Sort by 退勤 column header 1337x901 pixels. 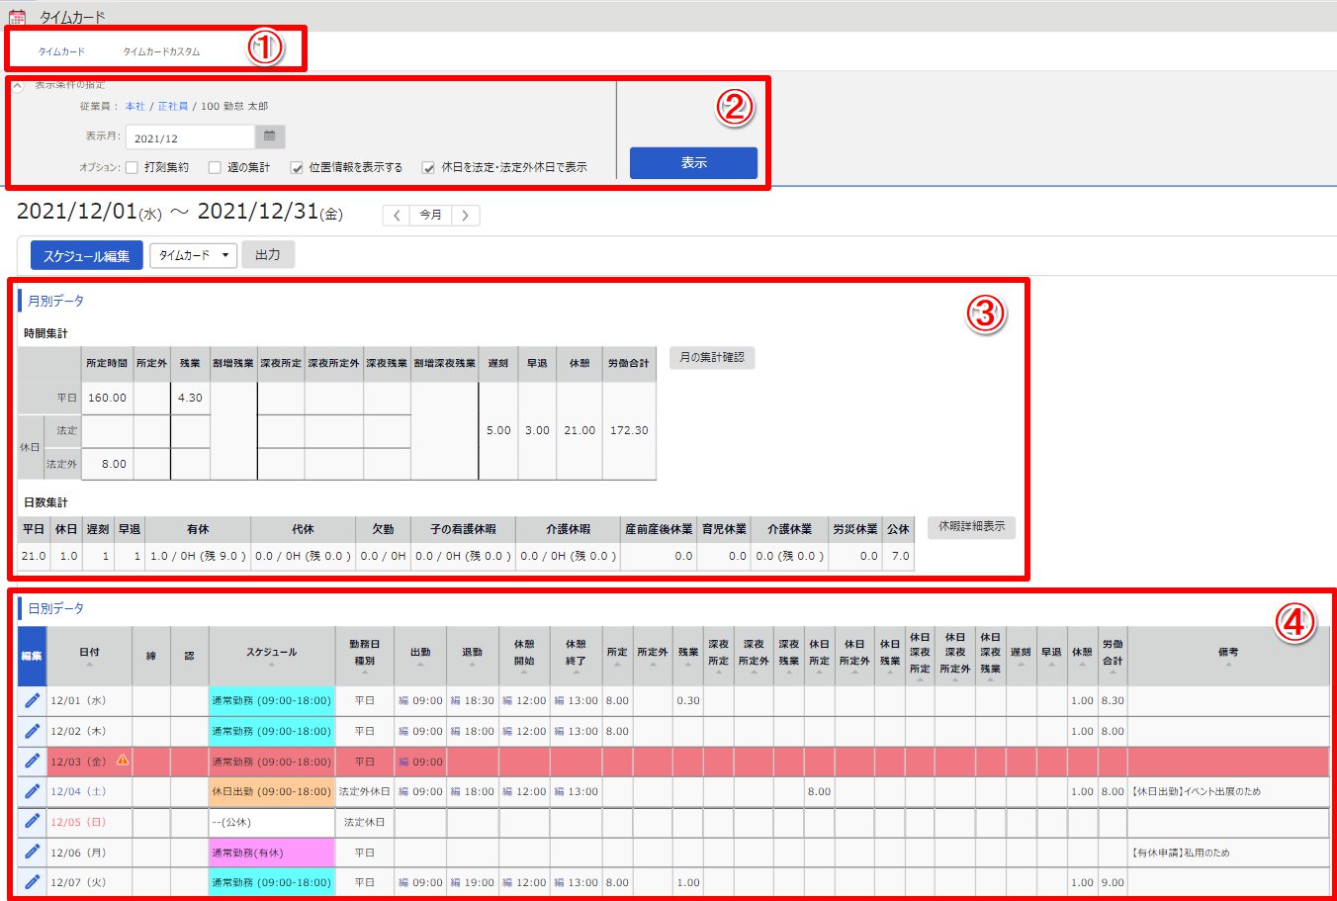(472, 656)
